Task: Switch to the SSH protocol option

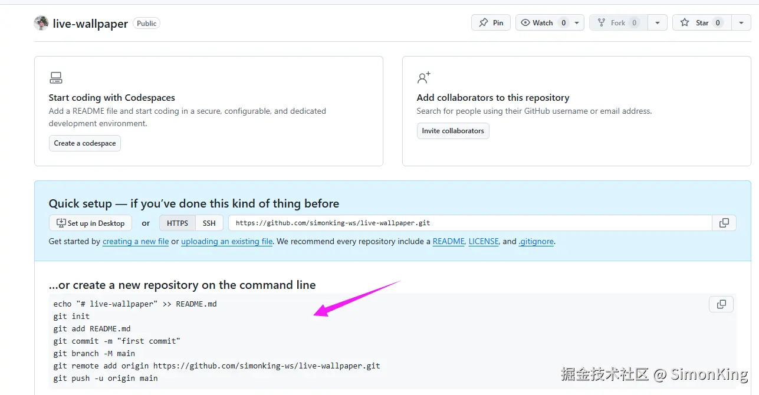Action: 209,223
